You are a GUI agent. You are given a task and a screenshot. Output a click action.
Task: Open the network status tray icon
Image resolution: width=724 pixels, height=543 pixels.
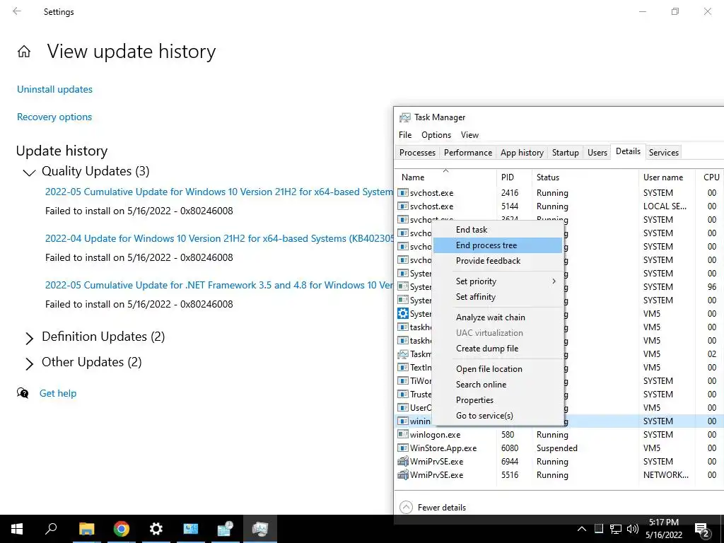click(616, 529)
